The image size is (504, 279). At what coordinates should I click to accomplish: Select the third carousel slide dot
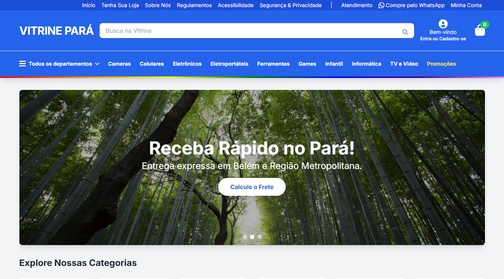[x=260, y=237]
